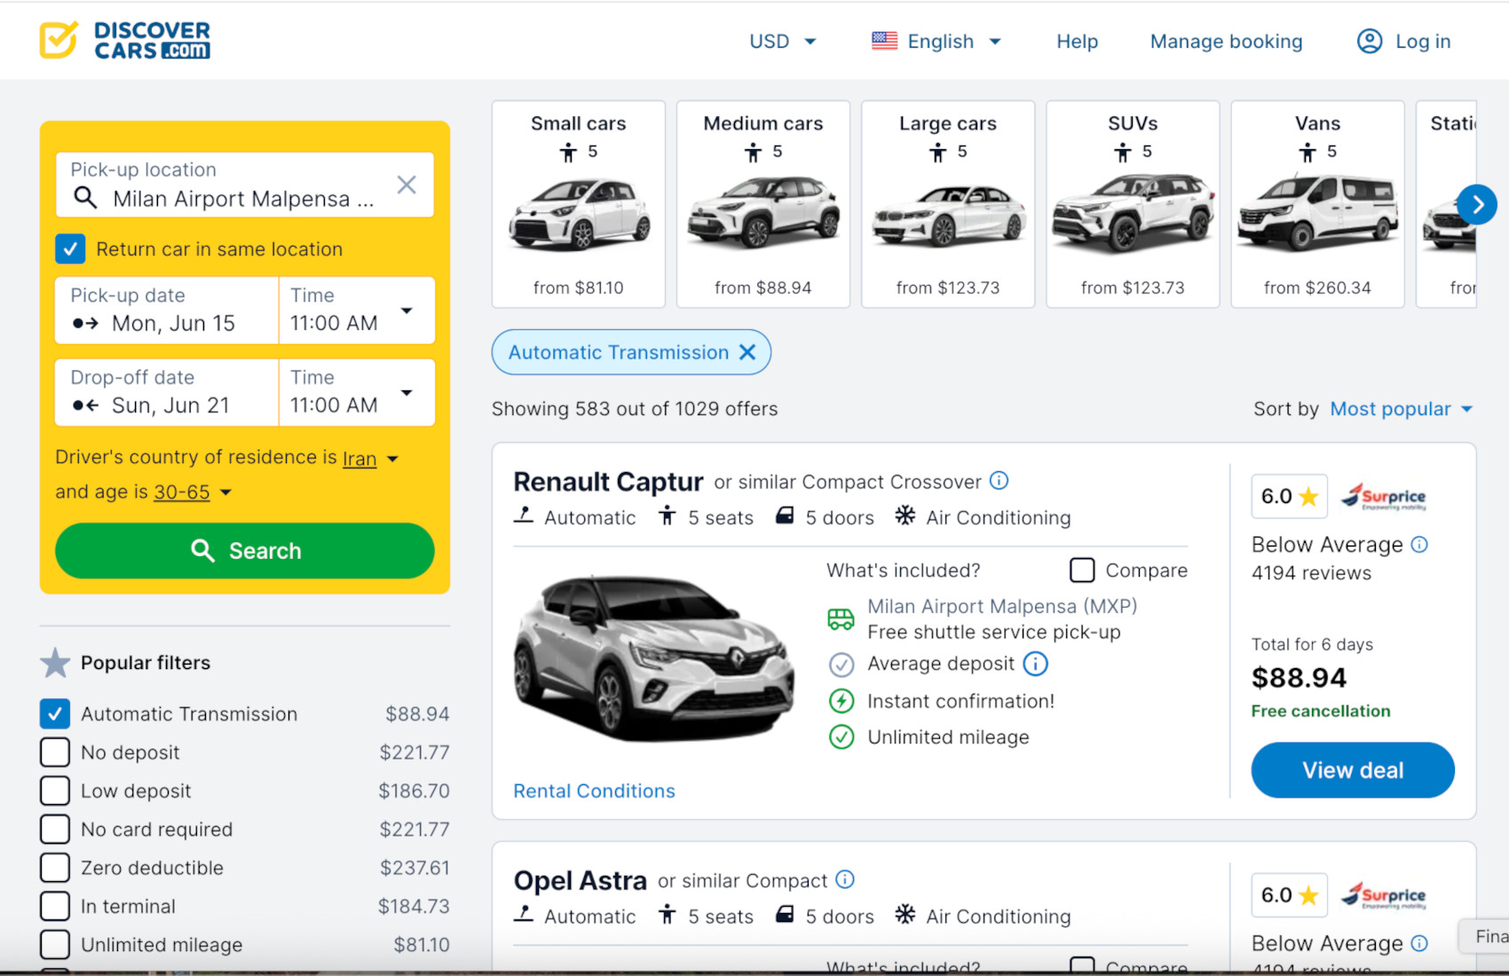This screenshot has width=1509, height=976.
Task: Remove the Automatic Transmission filter chip
Action: pos(748,352)
